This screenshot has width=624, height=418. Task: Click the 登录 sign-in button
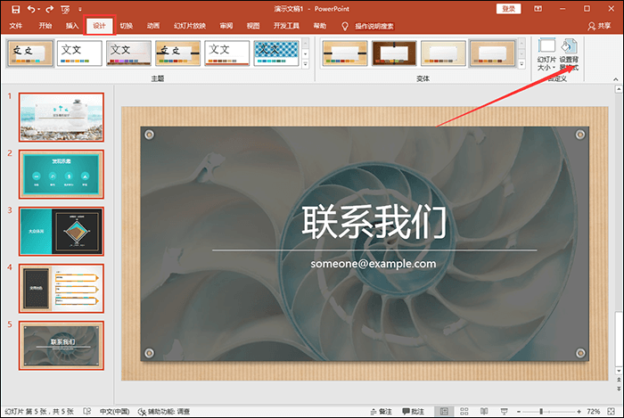click(509, 9)
